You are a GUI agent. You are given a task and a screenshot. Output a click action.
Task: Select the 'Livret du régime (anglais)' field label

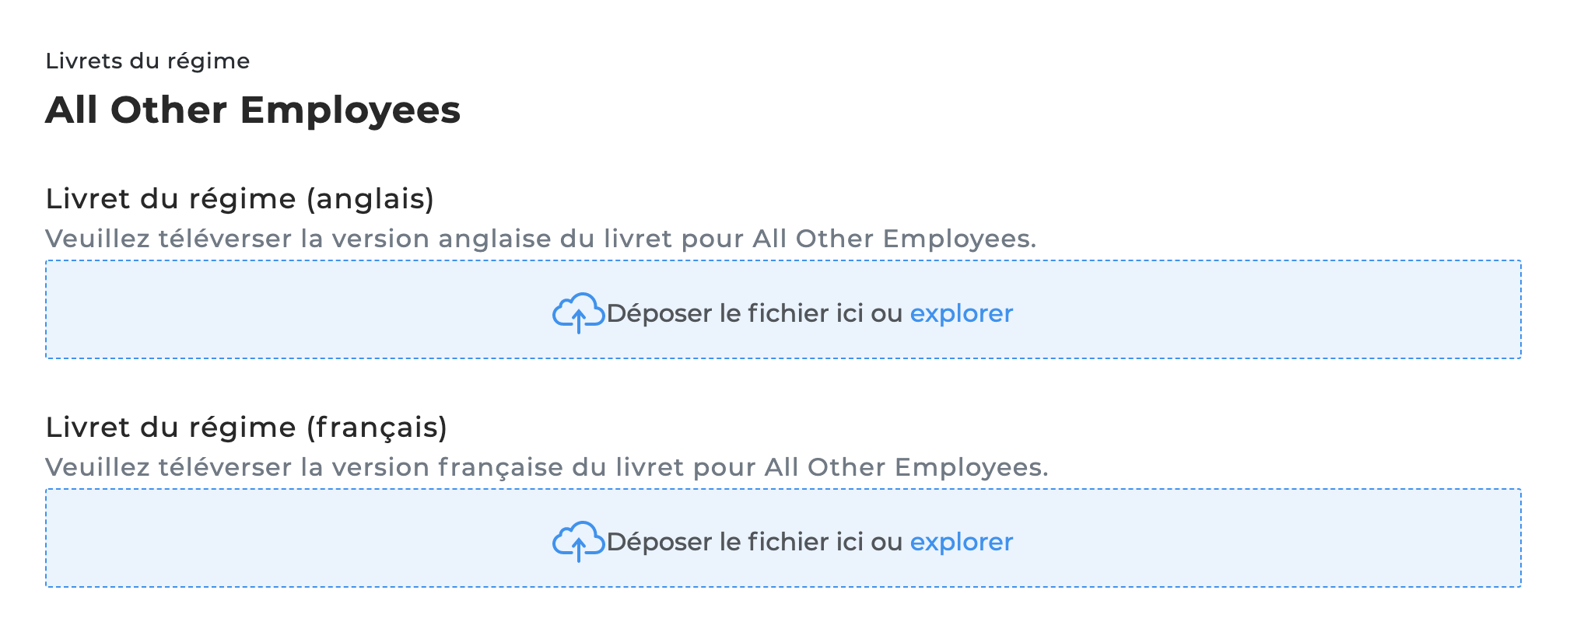click(x=240, y=199)
